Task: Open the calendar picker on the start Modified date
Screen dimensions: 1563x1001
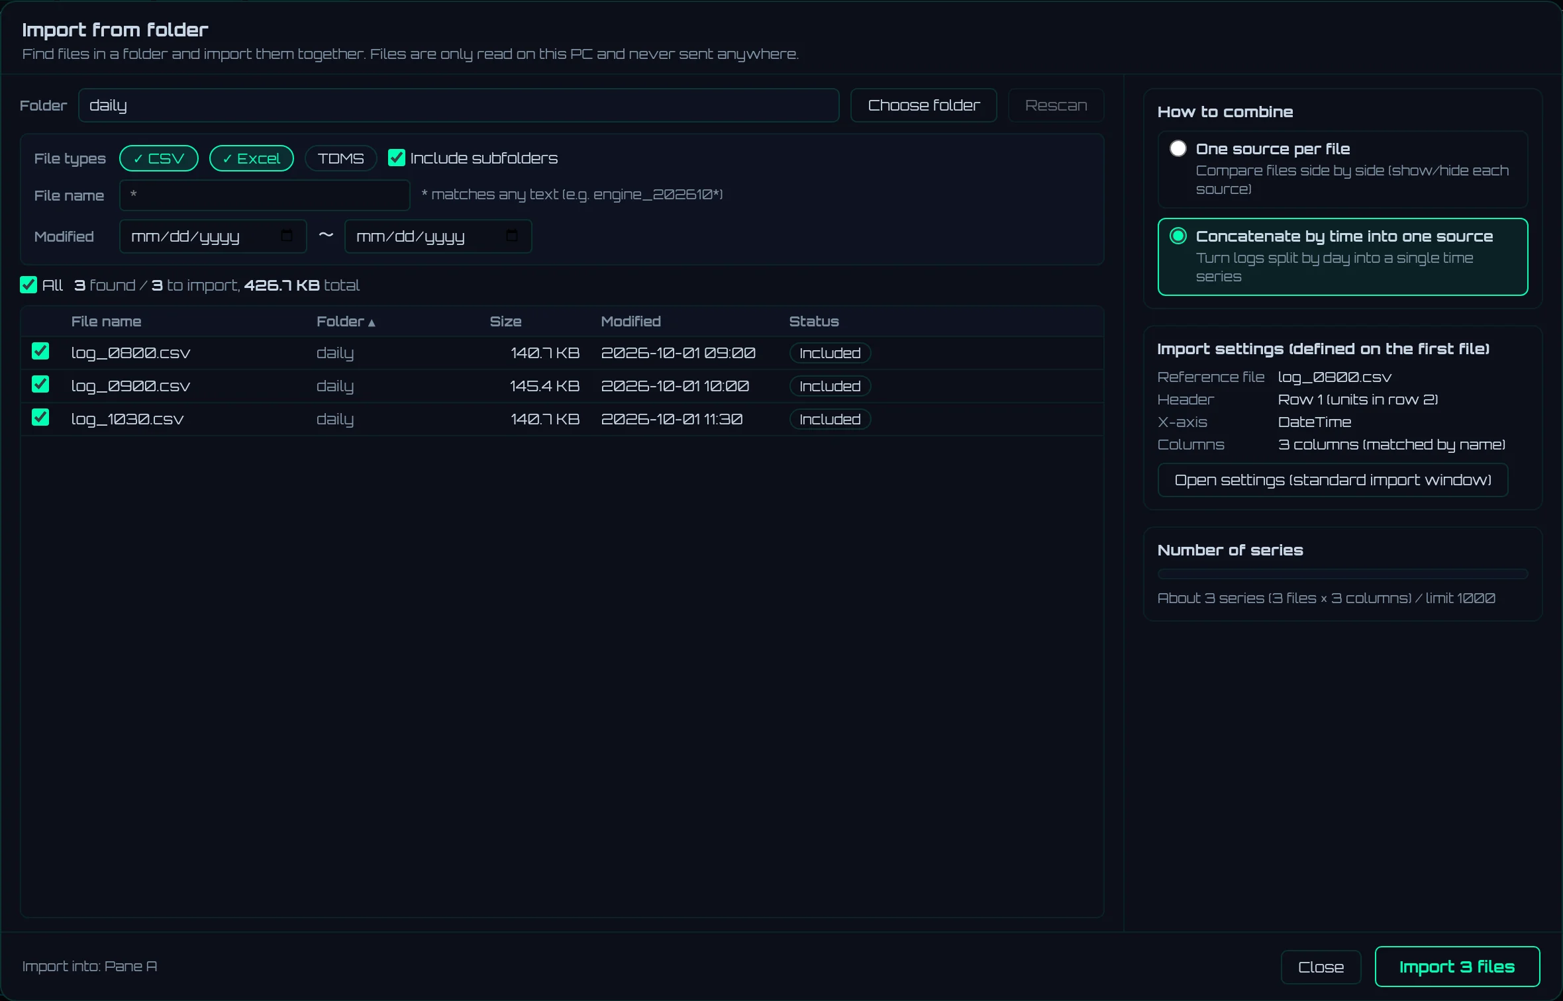Action: pyautogui.click(x=287, y=236)
